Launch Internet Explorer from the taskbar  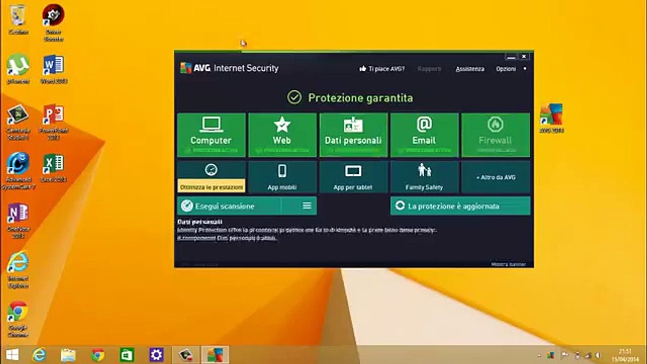point(39,354)
